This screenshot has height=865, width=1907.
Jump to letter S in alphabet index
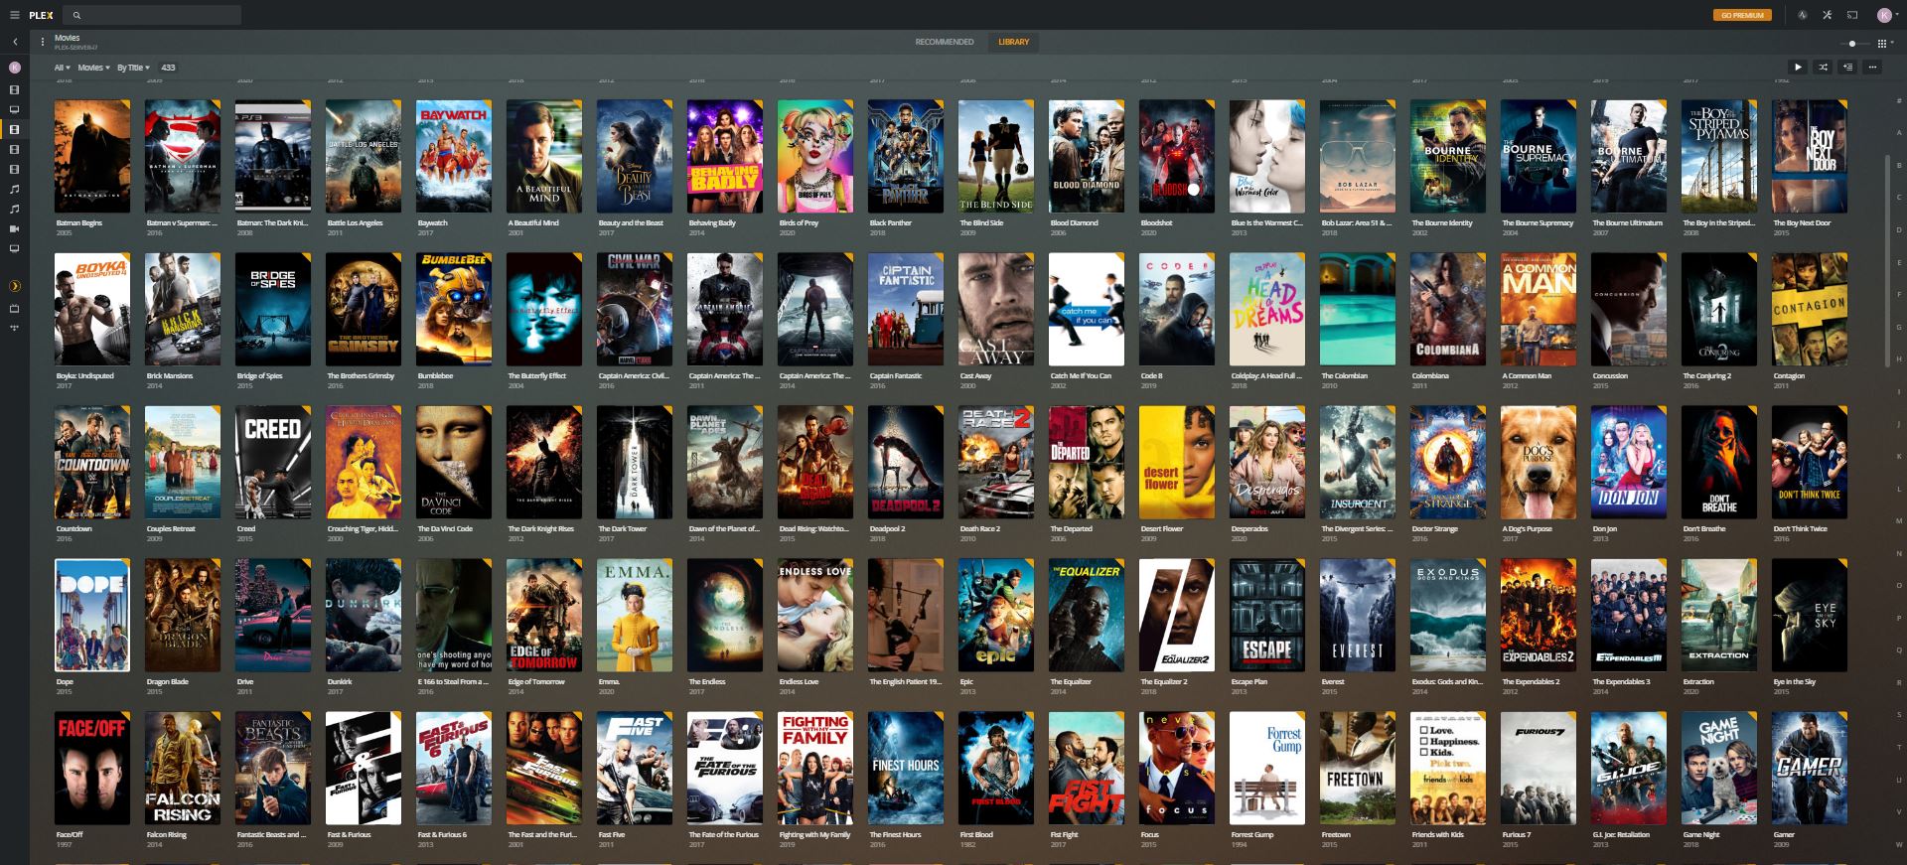[x=1899, y=714]
